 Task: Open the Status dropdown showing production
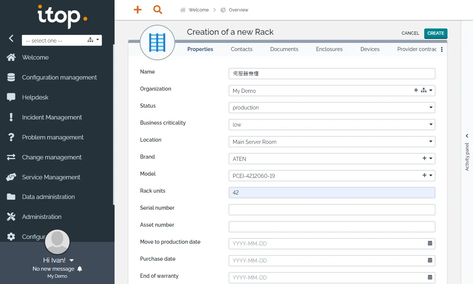point(332,108)
